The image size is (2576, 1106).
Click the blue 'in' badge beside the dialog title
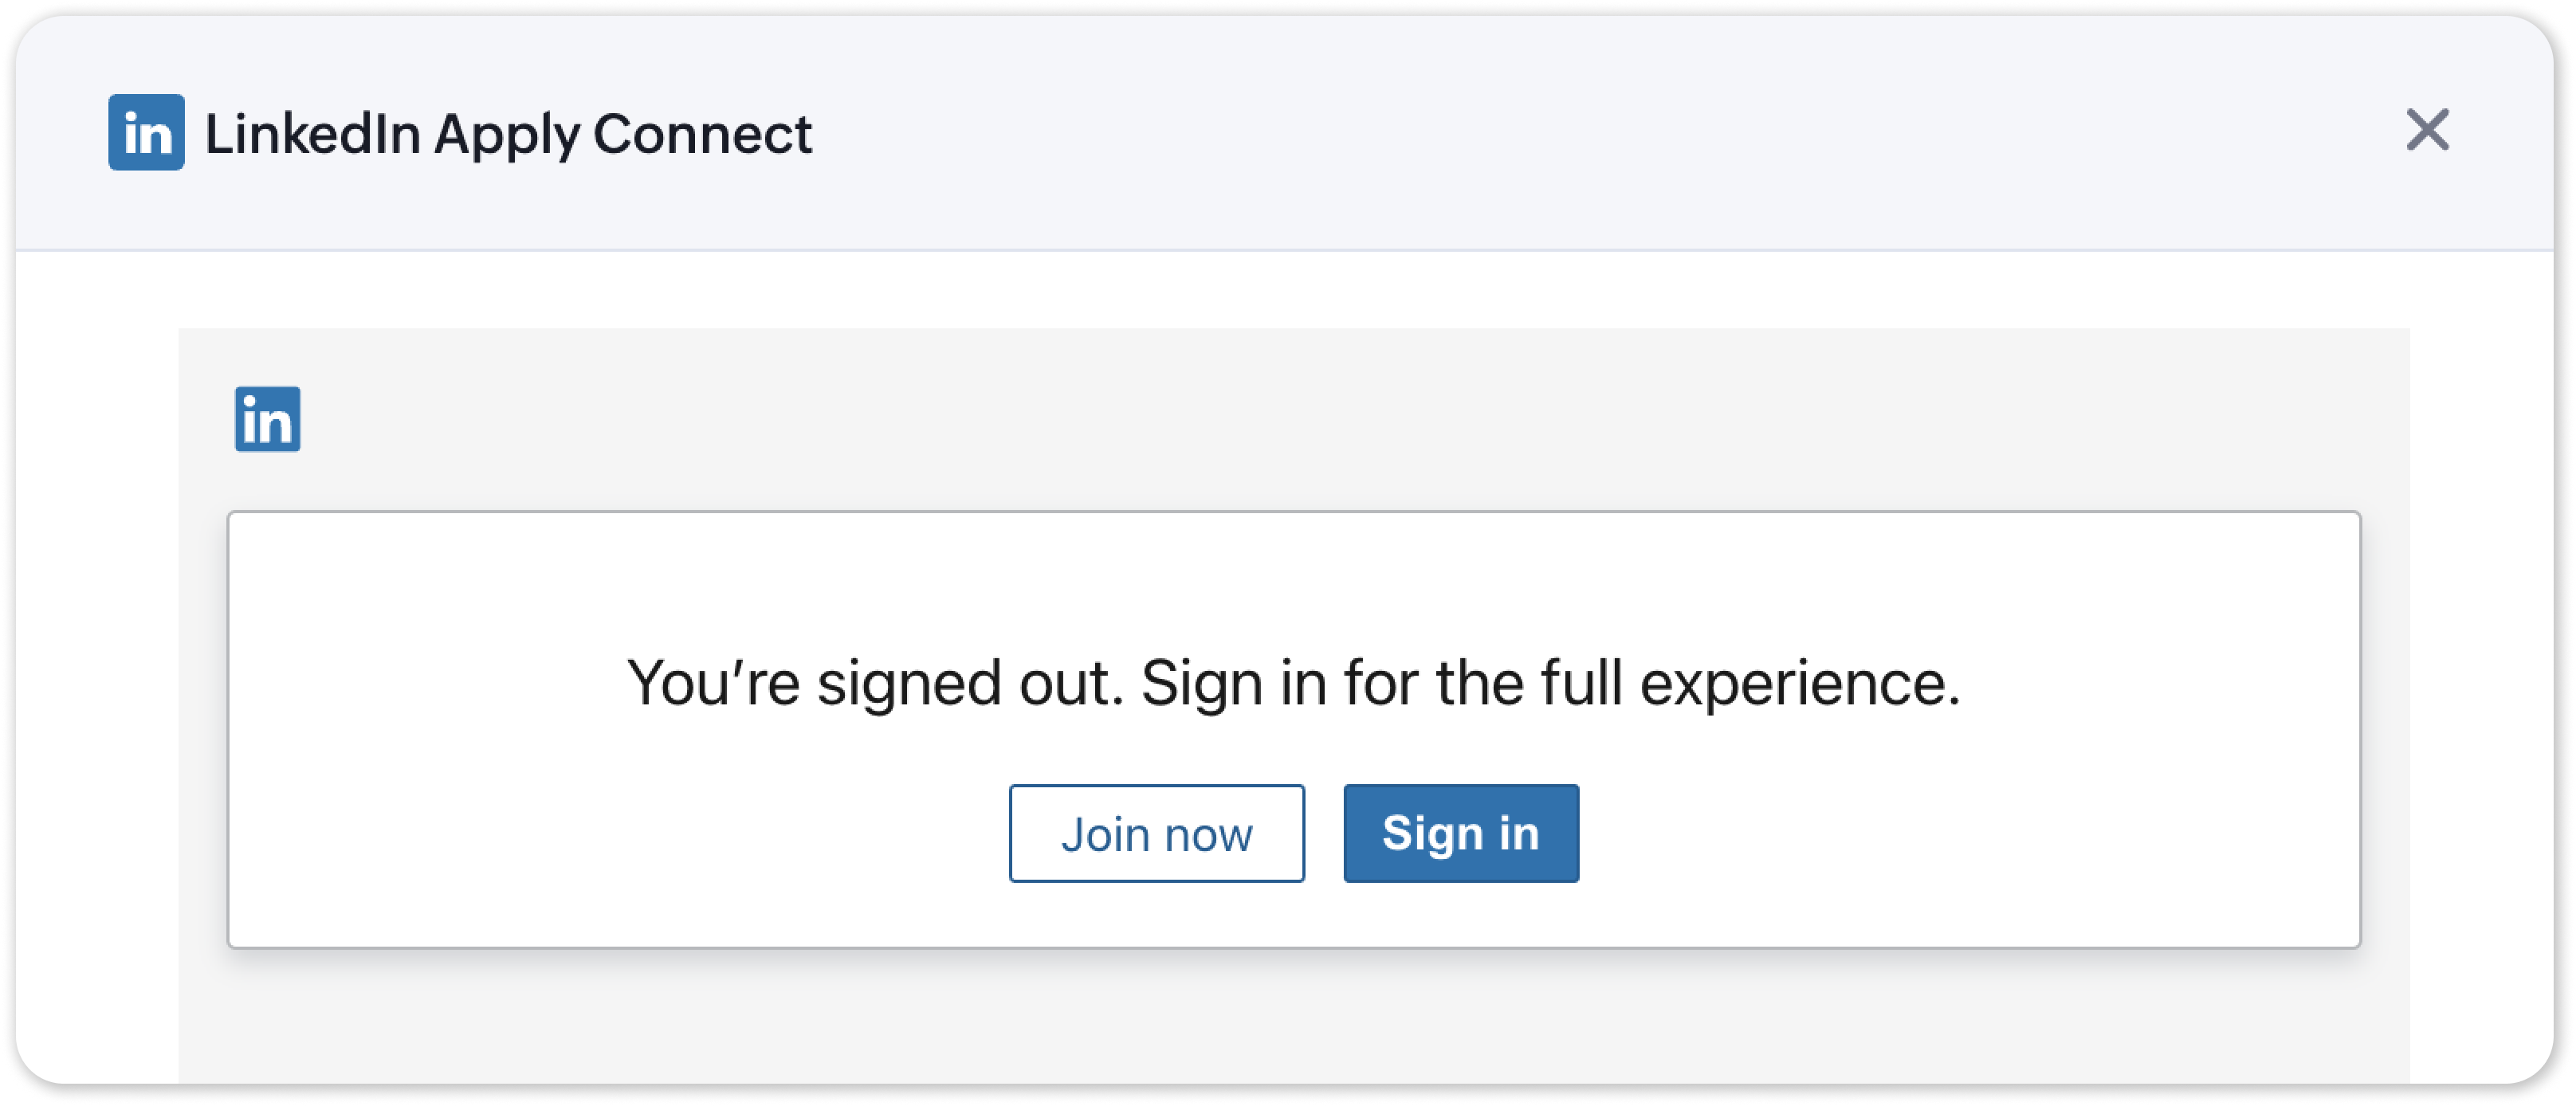tap(146, 132)
